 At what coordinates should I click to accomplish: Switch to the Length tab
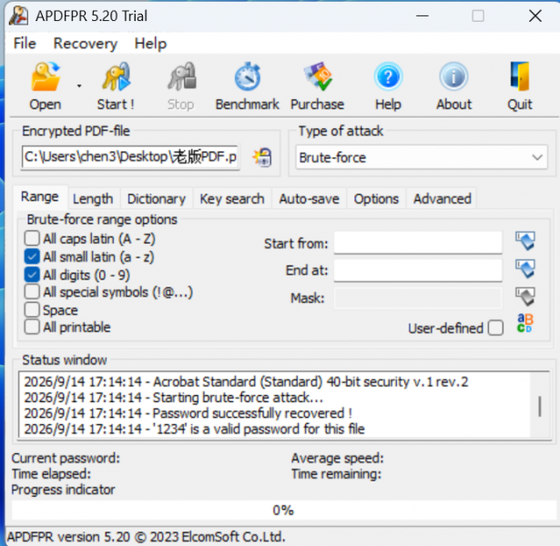coord(93,198)
